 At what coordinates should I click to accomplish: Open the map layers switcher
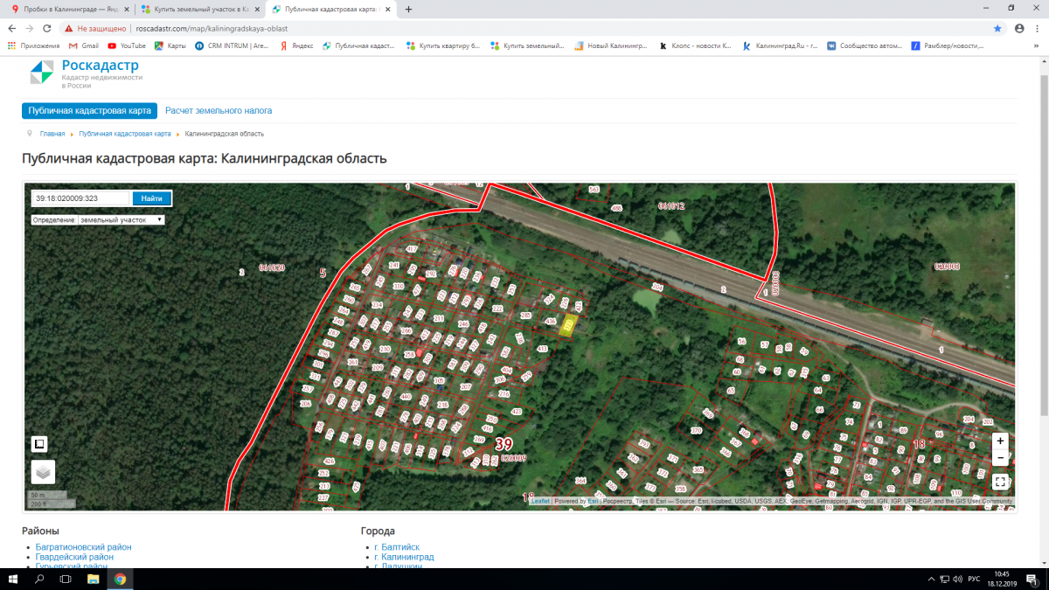click(43, 472)
